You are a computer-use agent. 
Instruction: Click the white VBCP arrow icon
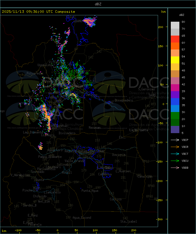(175, 140)
